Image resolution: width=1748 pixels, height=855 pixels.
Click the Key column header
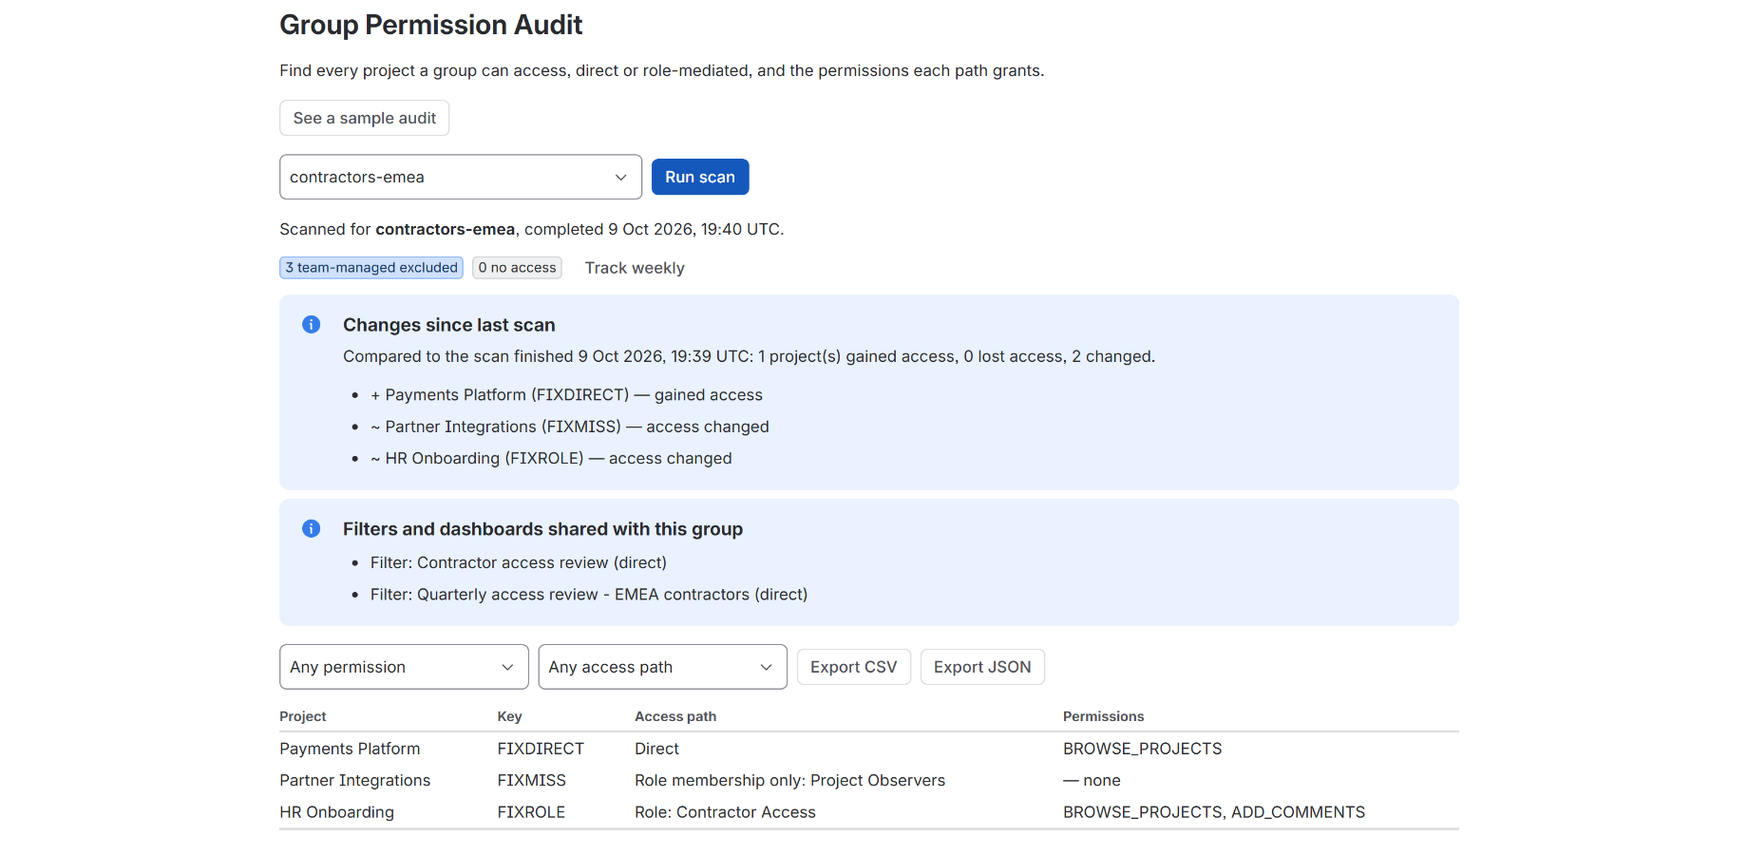click(510, 716)
